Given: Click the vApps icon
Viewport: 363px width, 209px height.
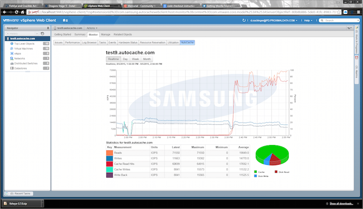Looking at the screenshot, I should (12, 53).
